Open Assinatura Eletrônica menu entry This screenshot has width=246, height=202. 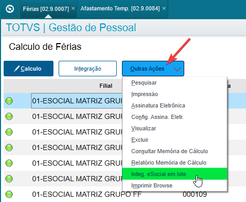pos(158,105)
